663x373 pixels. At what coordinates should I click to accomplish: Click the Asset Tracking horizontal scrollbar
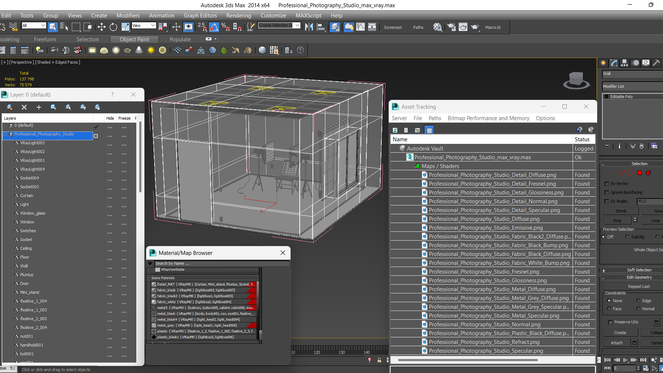[468, 360]
